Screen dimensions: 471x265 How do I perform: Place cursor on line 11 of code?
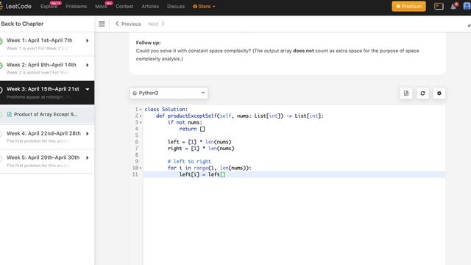click(294, 174)
